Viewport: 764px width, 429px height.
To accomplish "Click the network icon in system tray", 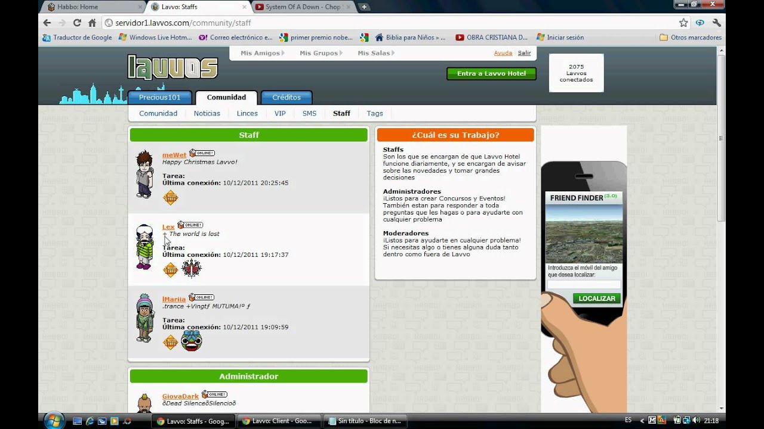I will tap(686, 420).
